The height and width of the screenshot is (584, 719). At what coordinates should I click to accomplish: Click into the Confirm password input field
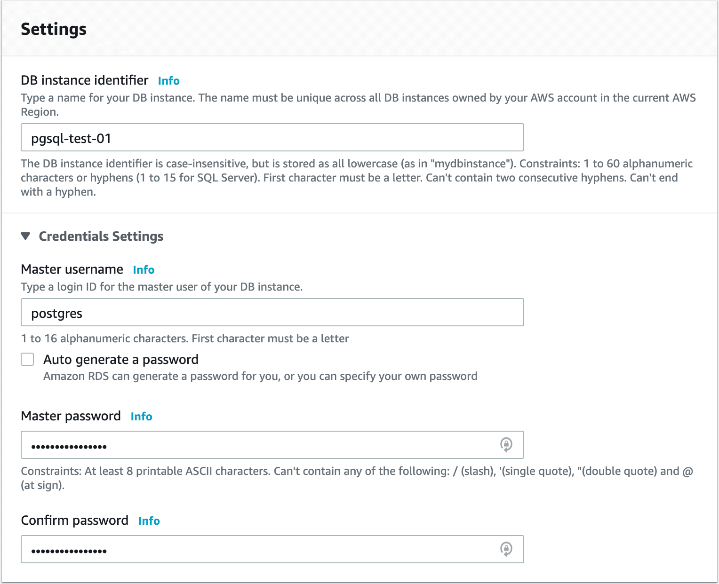coord(259,550)
